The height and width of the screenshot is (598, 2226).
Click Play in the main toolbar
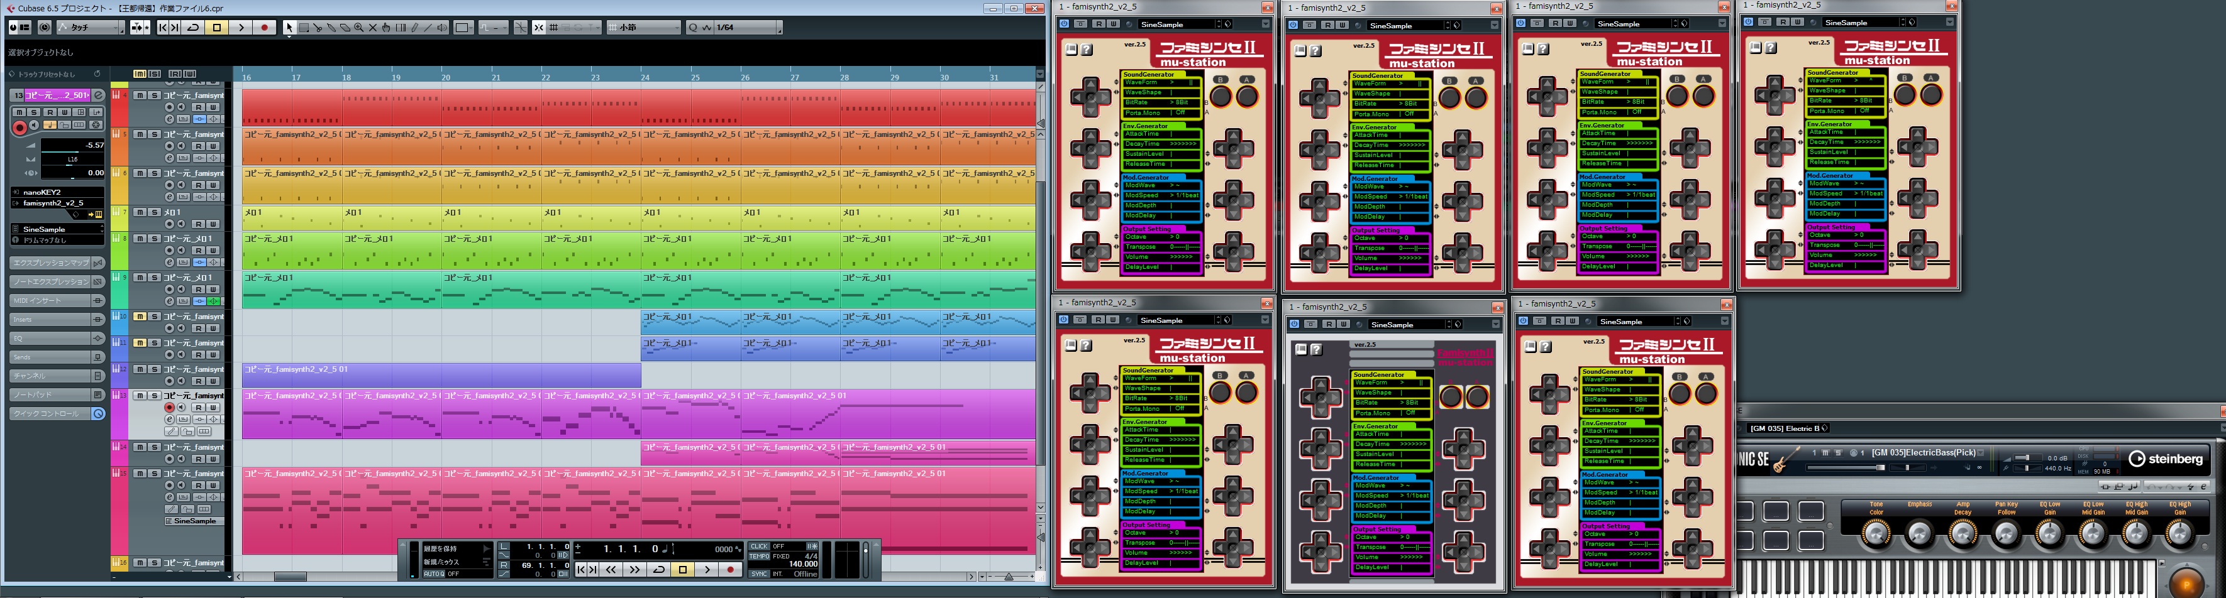pos(241,28)
